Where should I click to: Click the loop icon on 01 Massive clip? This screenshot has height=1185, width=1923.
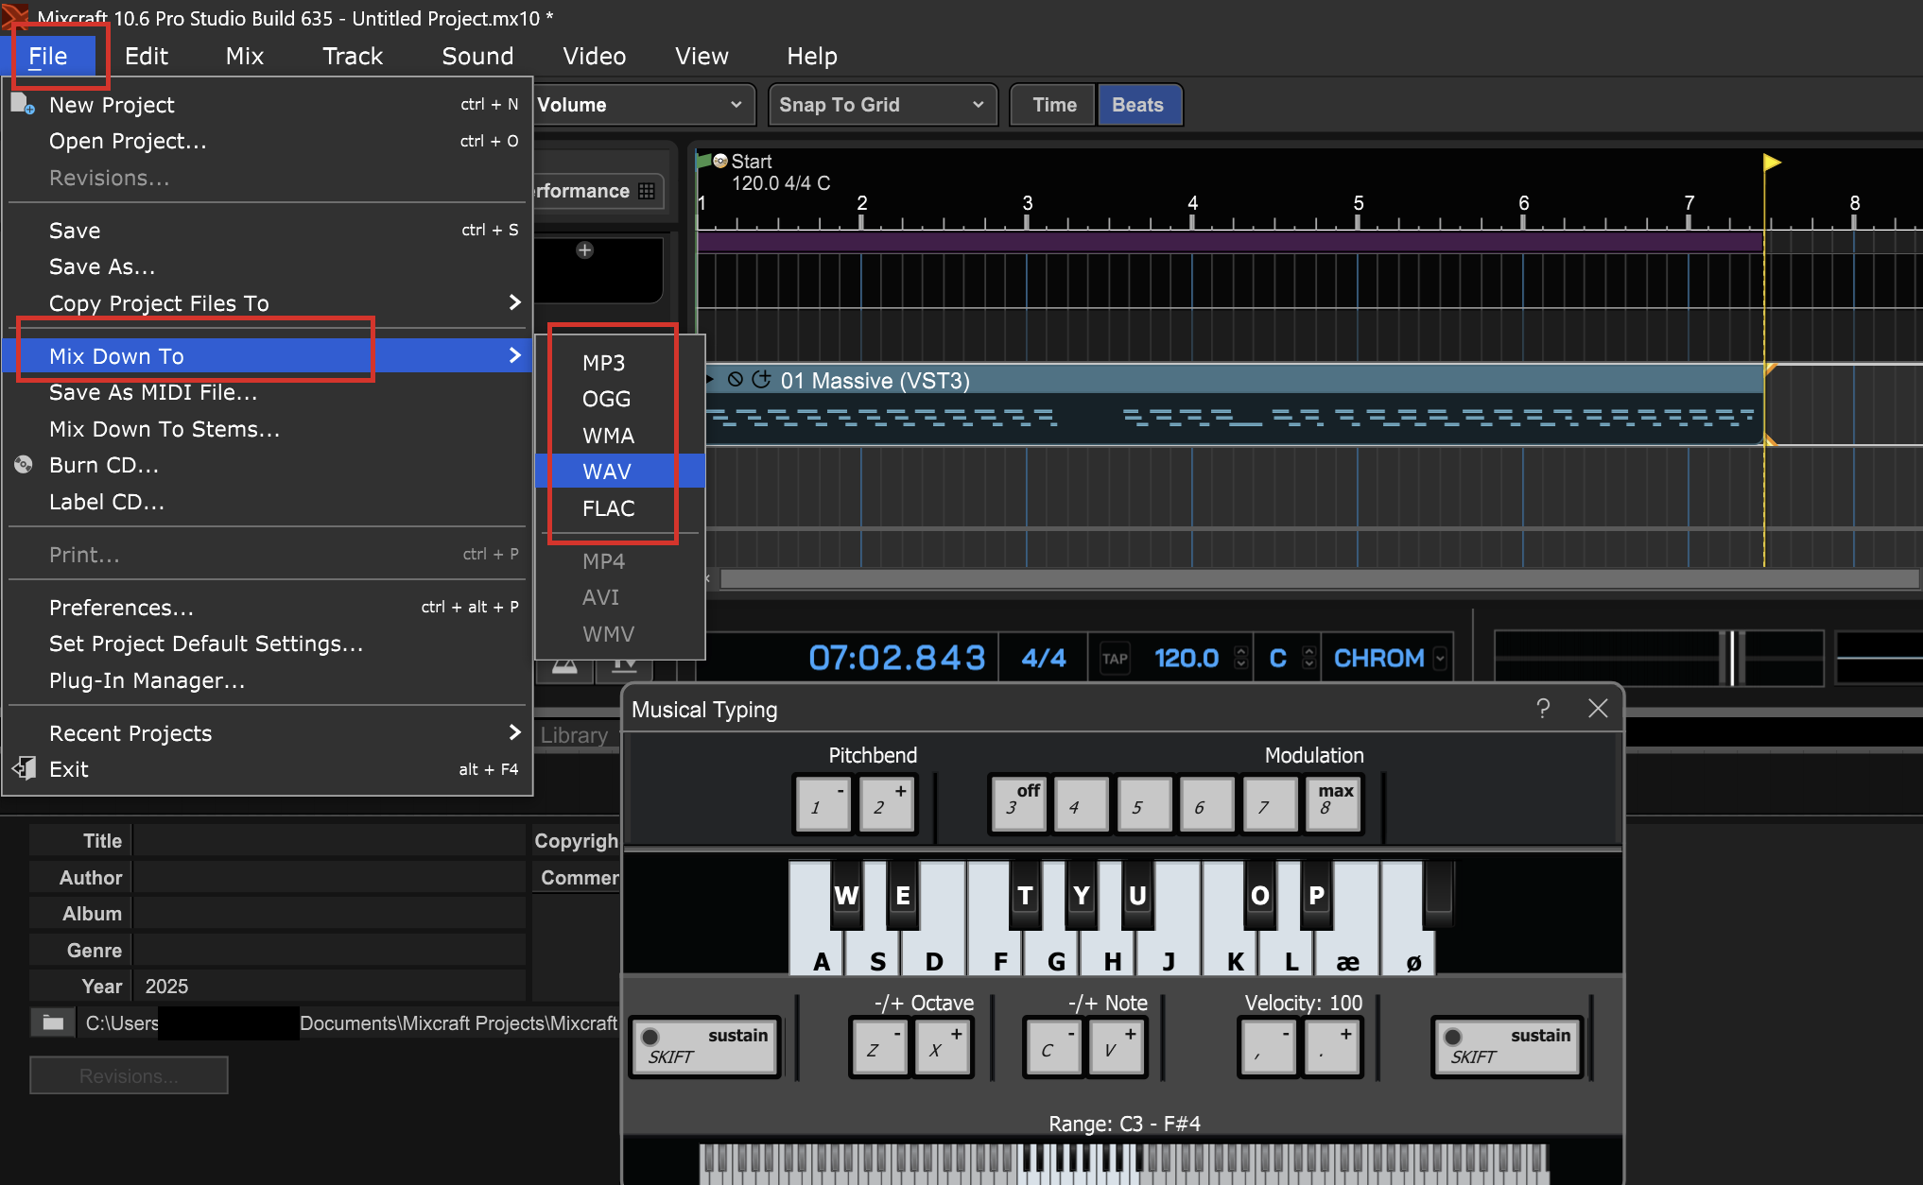(x=761, y=380)
